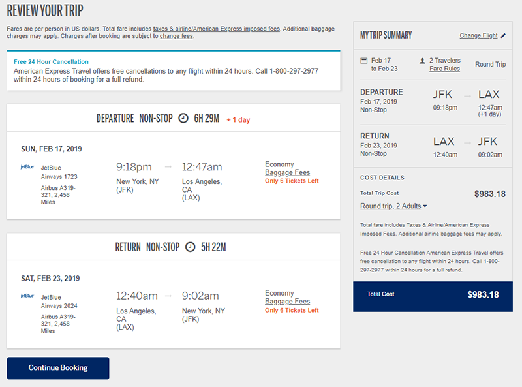Click the JetBlue logo for flight 1723
This screenshot has width=522, height=387.
[x=28, y=167]
